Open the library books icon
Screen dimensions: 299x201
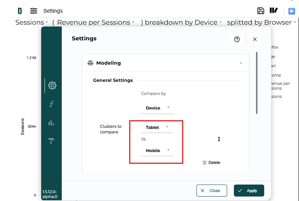(274, 11)
